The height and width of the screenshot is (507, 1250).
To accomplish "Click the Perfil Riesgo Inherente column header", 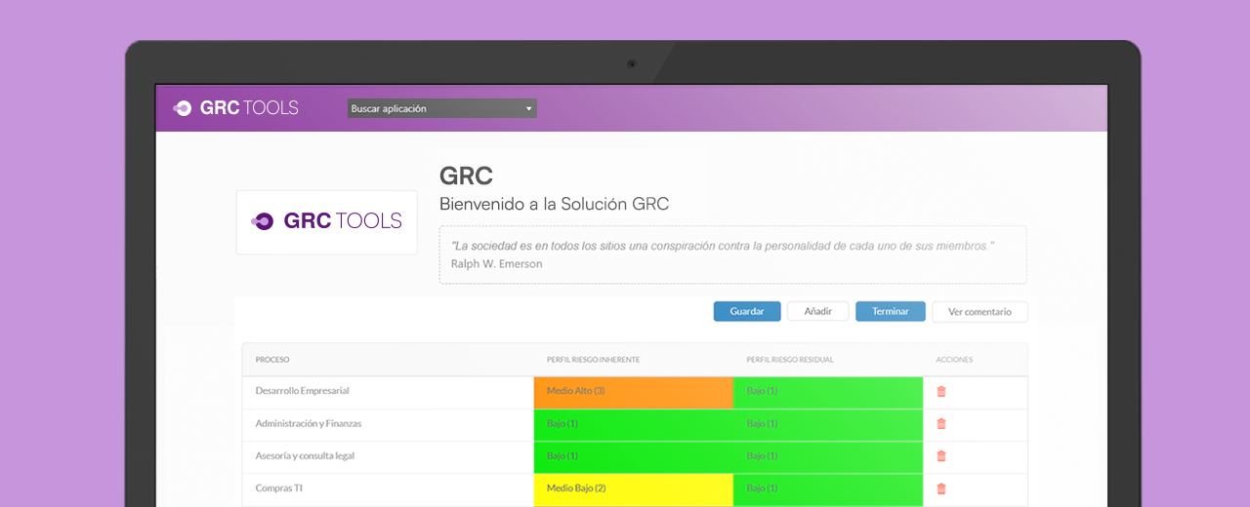I will (593, 360).
